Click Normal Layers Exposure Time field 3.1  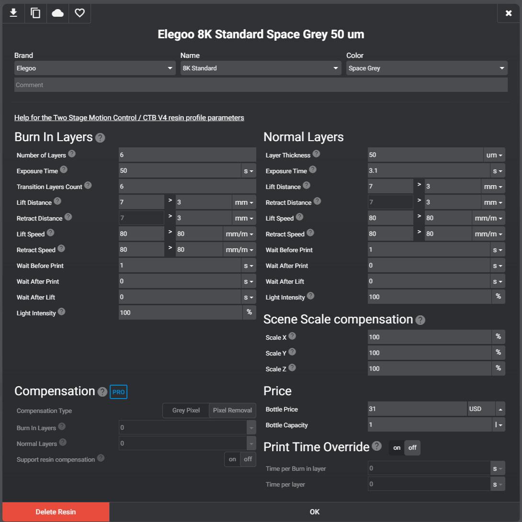point(429,171)
